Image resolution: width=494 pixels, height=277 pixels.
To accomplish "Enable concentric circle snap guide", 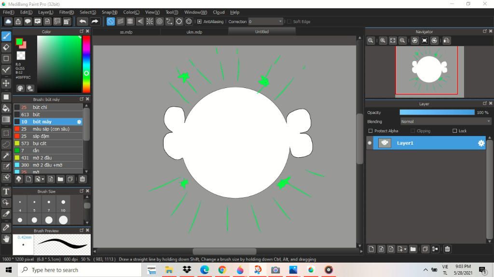I will pyautogui.click(x=159, y=21).
